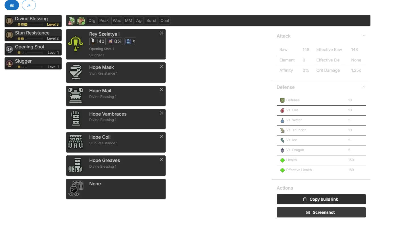Enable the Wex buff toggle
The height and width of the screenshot is (226, 400).
tap(117, 20)
